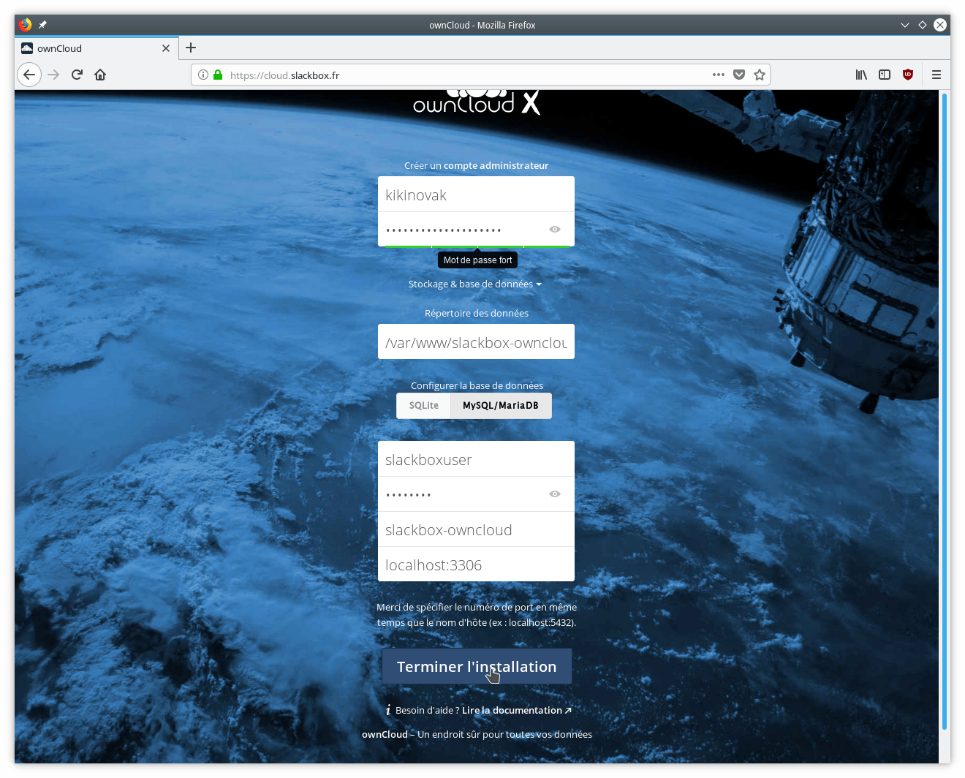Toggle the sidebar view icon
Image resolution: width=965 pixels, height=778 pixels.
pos(885,75)
